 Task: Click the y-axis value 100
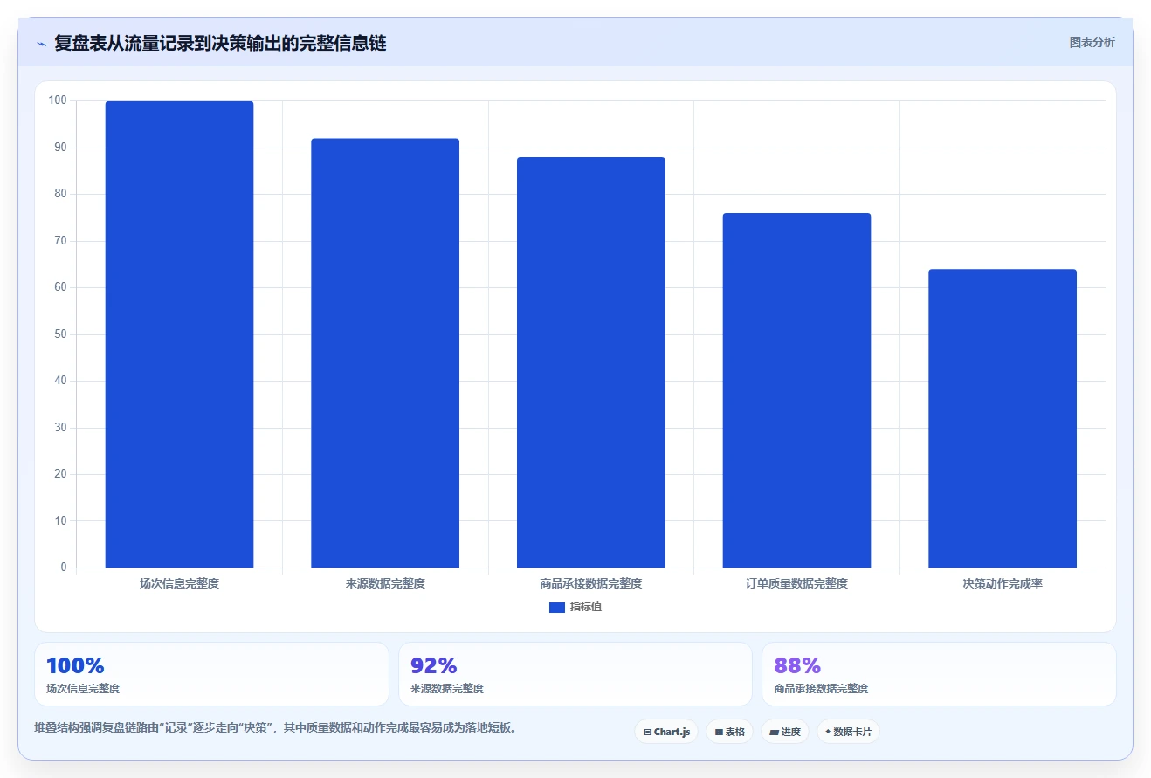58,100
